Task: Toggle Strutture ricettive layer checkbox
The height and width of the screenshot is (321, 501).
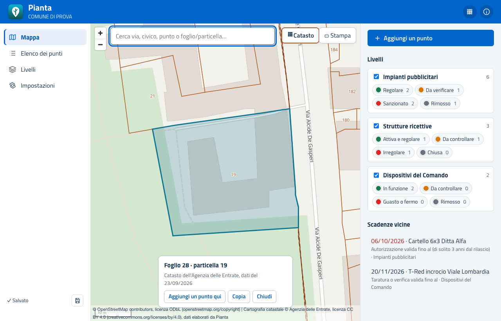Action: (x=376, y=126)
